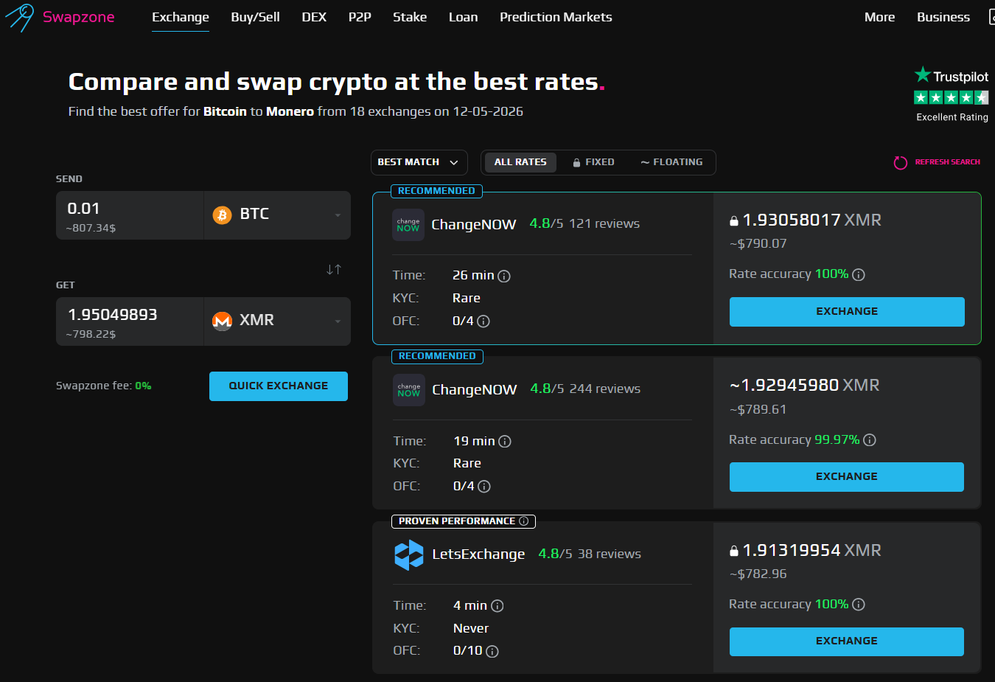
Task: Open OFC info icon in first ChangeNOW offer
Action: [x=483, y=321]
